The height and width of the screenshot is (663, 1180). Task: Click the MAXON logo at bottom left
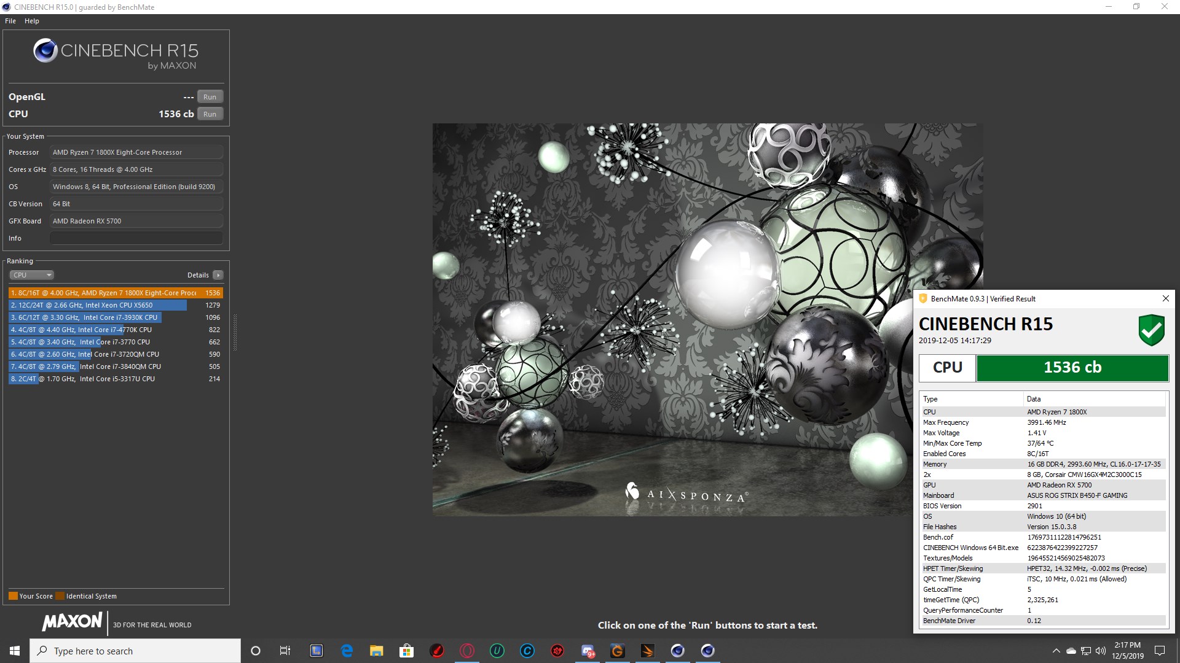click(x=72, y=622)
